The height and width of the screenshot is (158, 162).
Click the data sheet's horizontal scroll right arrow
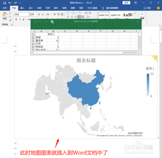point(137,52)
